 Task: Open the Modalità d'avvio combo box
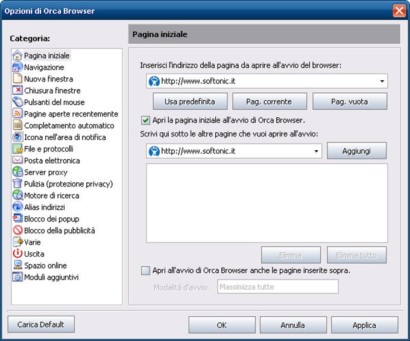(278, 287)
